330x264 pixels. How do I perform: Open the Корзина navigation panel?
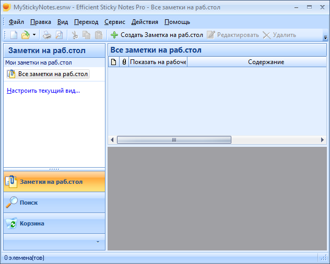click(x=32, y=223)
